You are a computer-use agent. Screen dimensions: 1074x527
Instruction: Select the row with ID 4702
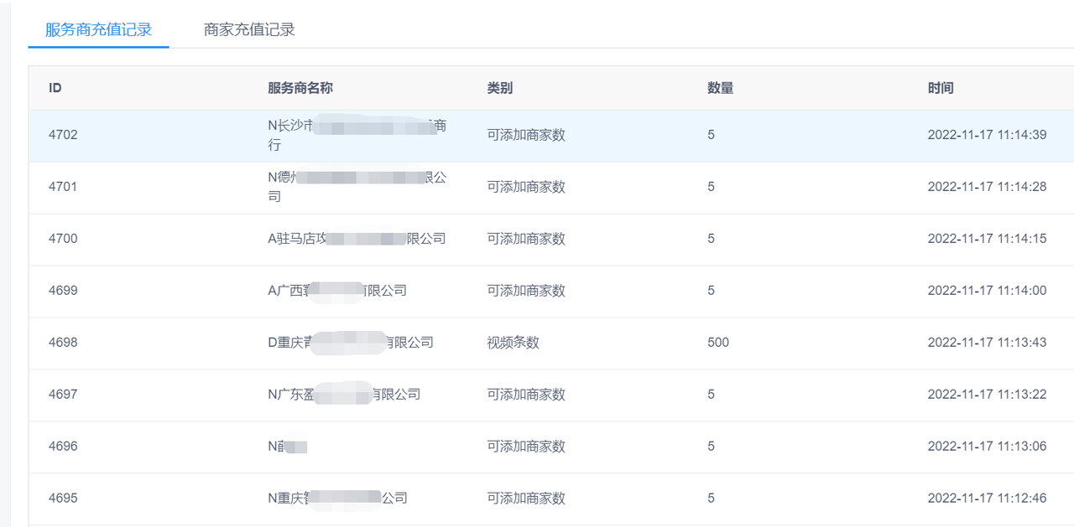(x=63, y=135)
